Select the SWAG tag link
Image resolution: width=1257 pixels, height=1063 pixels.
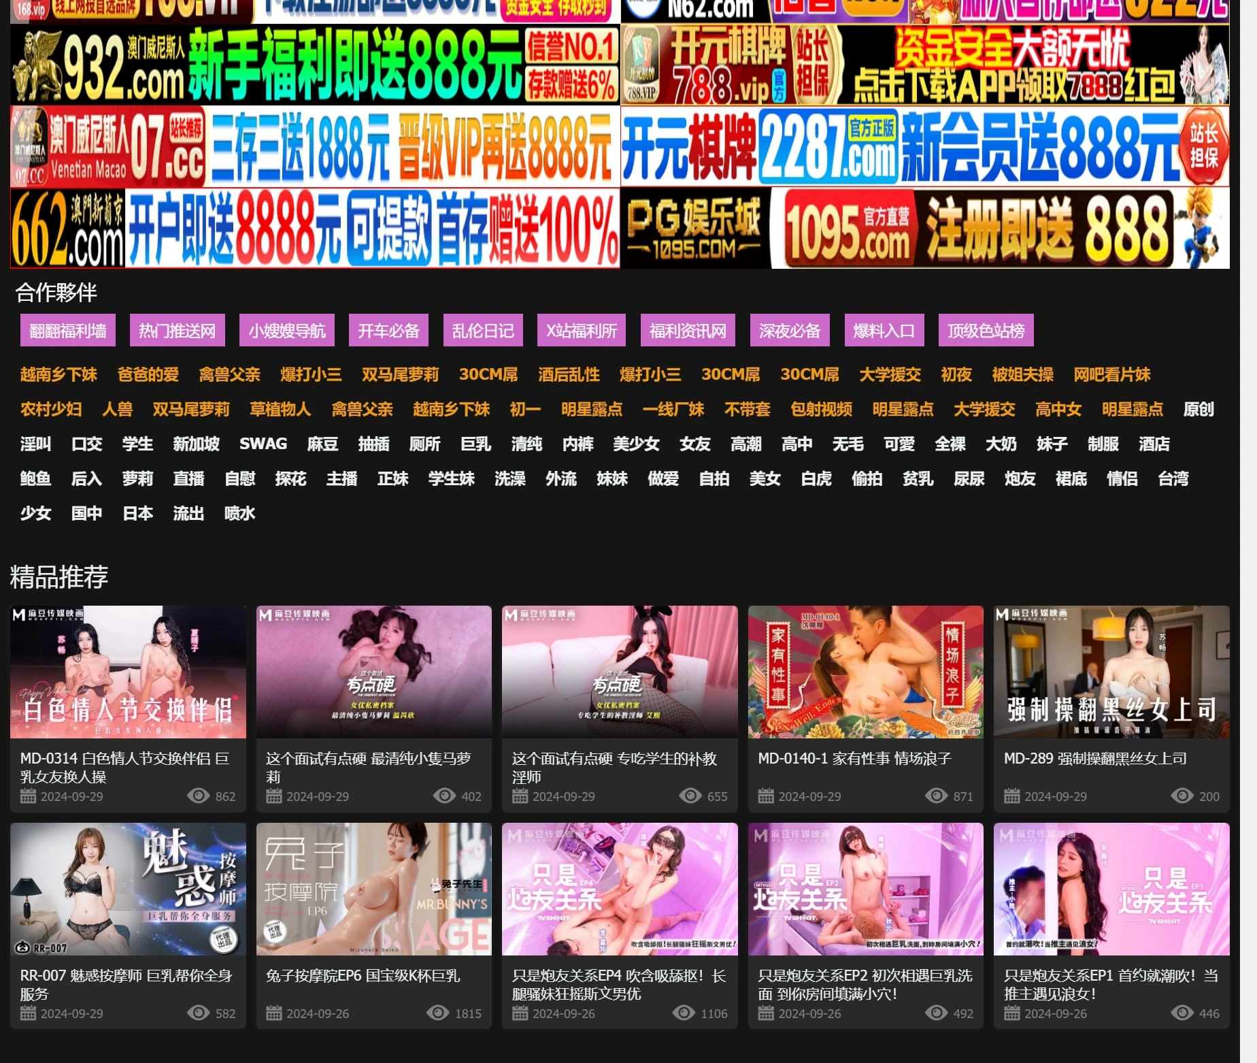[263, 444]
